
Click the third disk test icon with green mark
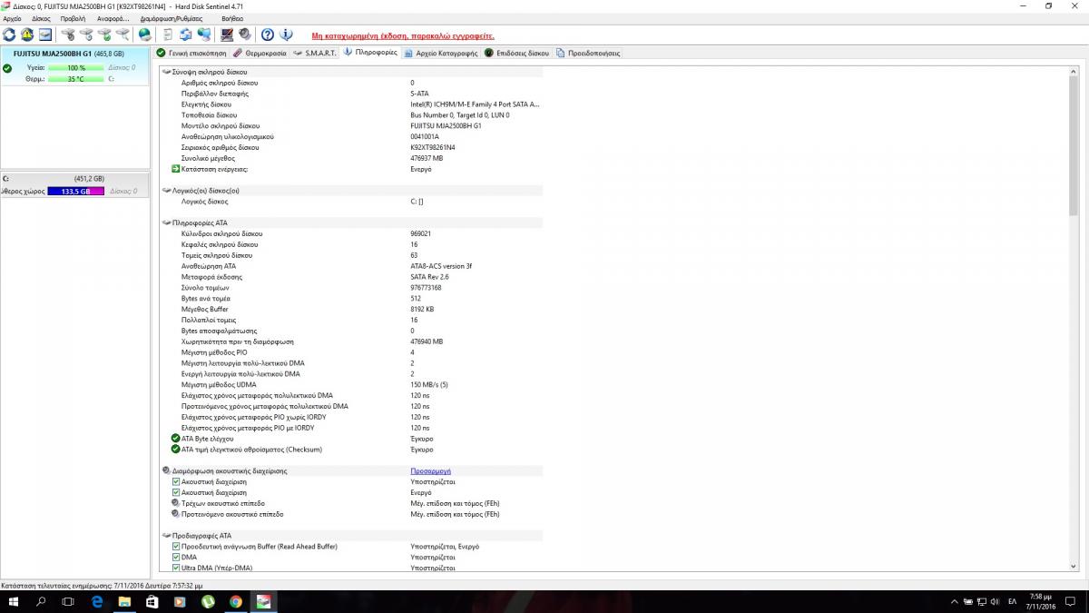104,35
